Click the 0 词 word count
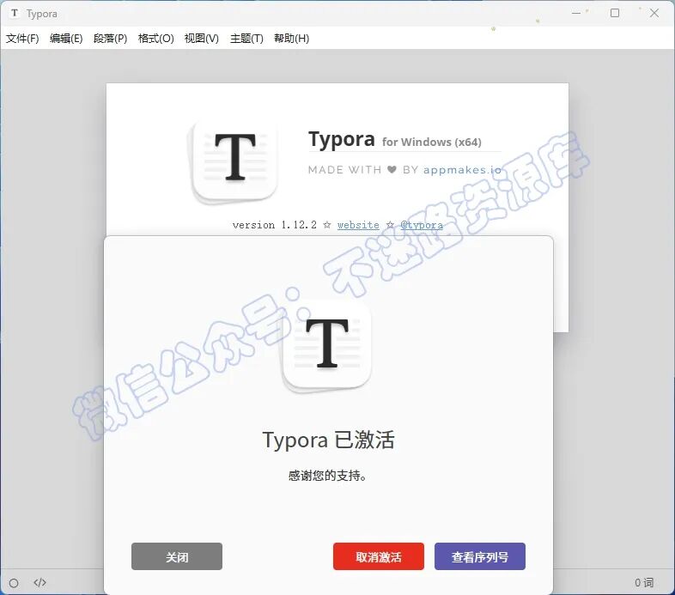The image size is (675, 595). coord(644,582)
